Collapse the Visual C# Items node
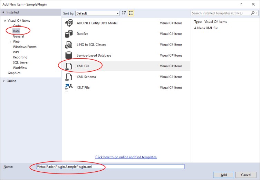 [x=4, y=21]
